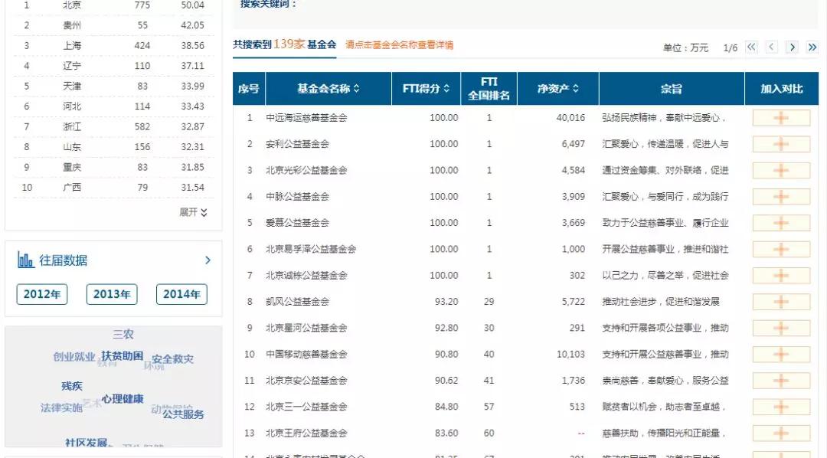
Task: Add 北京三一公益基金会 to comparison
Action: (781, 407)
